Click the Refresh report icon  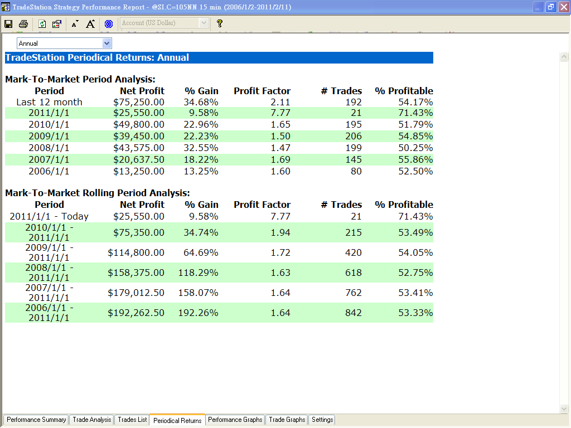click(42, 24)
